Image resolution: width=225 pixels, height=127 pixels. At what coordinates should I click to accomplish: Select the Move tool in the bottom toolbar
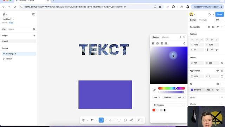click(x=83, y=120)
